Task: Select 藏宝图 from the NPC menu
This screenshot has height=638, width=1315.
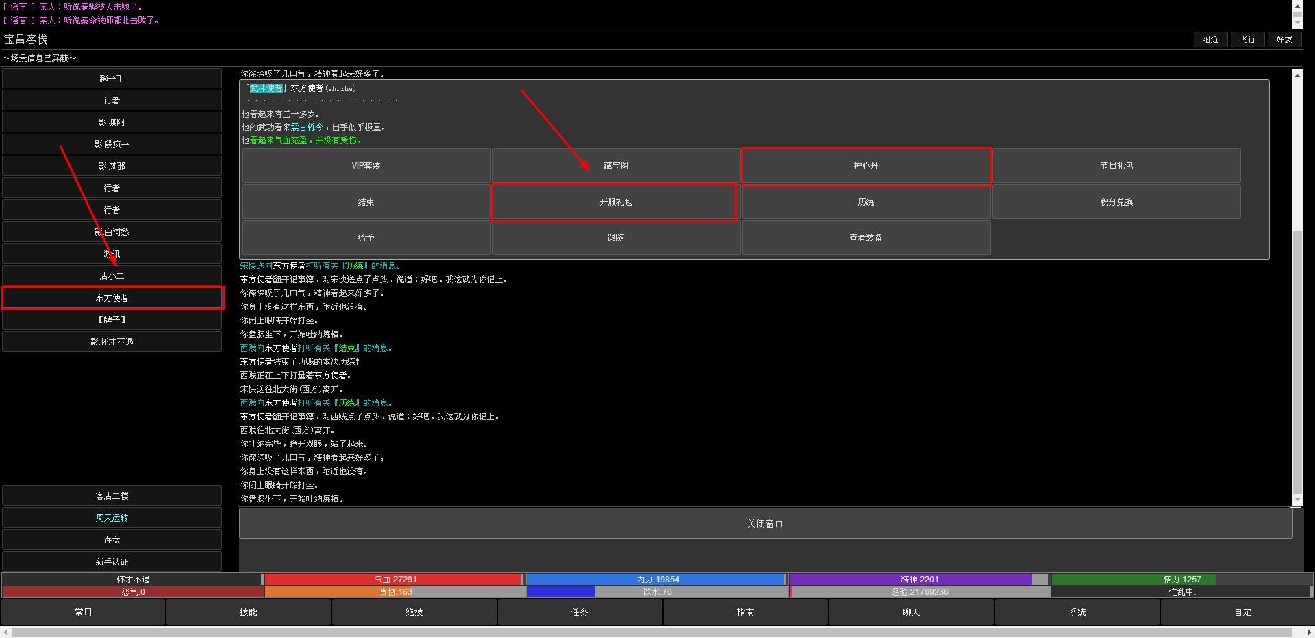Action: pyautogui.click(x=616, y=166)
